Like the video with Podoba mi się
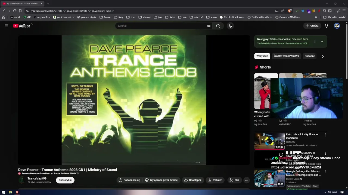 tap(129, 180)
